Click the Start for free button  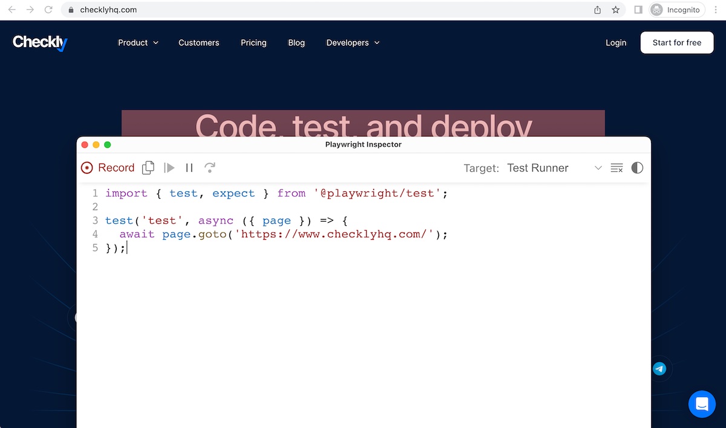pos(676,42)
